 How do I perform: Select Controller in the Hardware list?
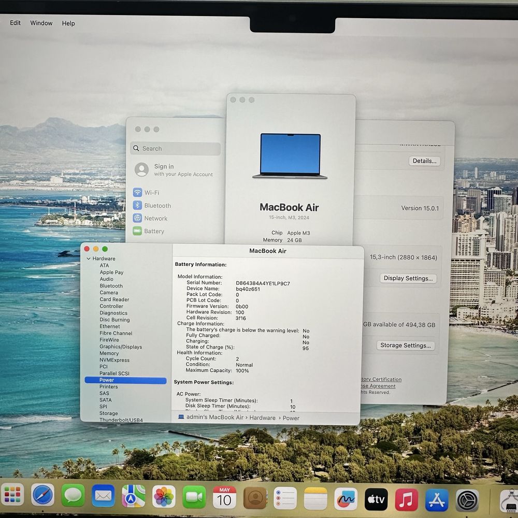pos(111,306)
